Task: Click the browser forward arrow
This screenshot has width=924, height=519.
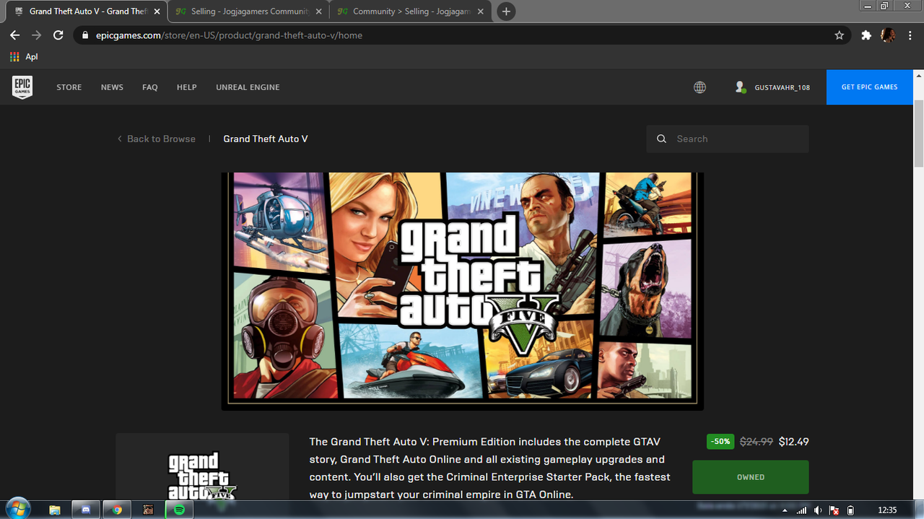Action: point(36,35)
